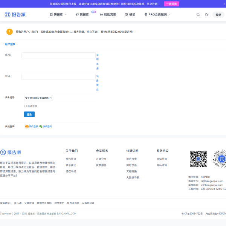Click BAOGAOPAI.COM copyright text
The height and width of the screenshot is (226, 226).
[66, 214]
